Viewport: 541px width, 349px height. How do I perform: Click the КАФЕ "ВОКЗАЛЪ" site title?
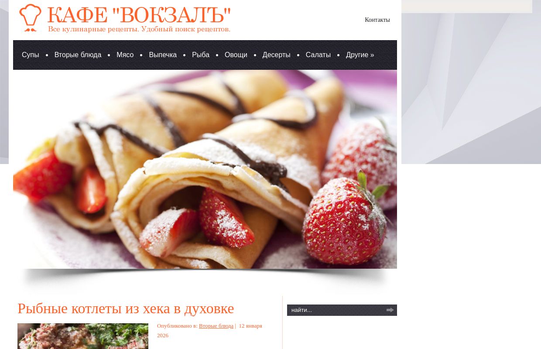pyautogui.click(x=139, y=15)
